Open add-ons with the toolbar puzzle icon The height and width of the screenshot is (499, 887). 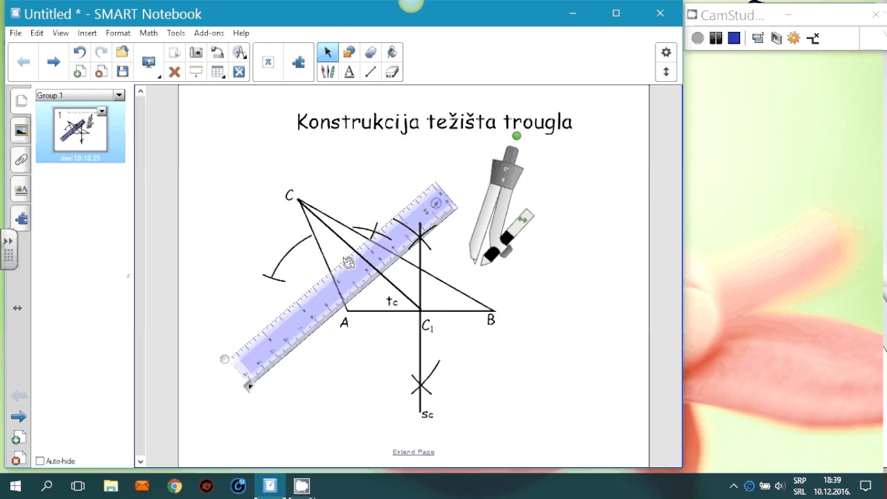pos(299,62)
